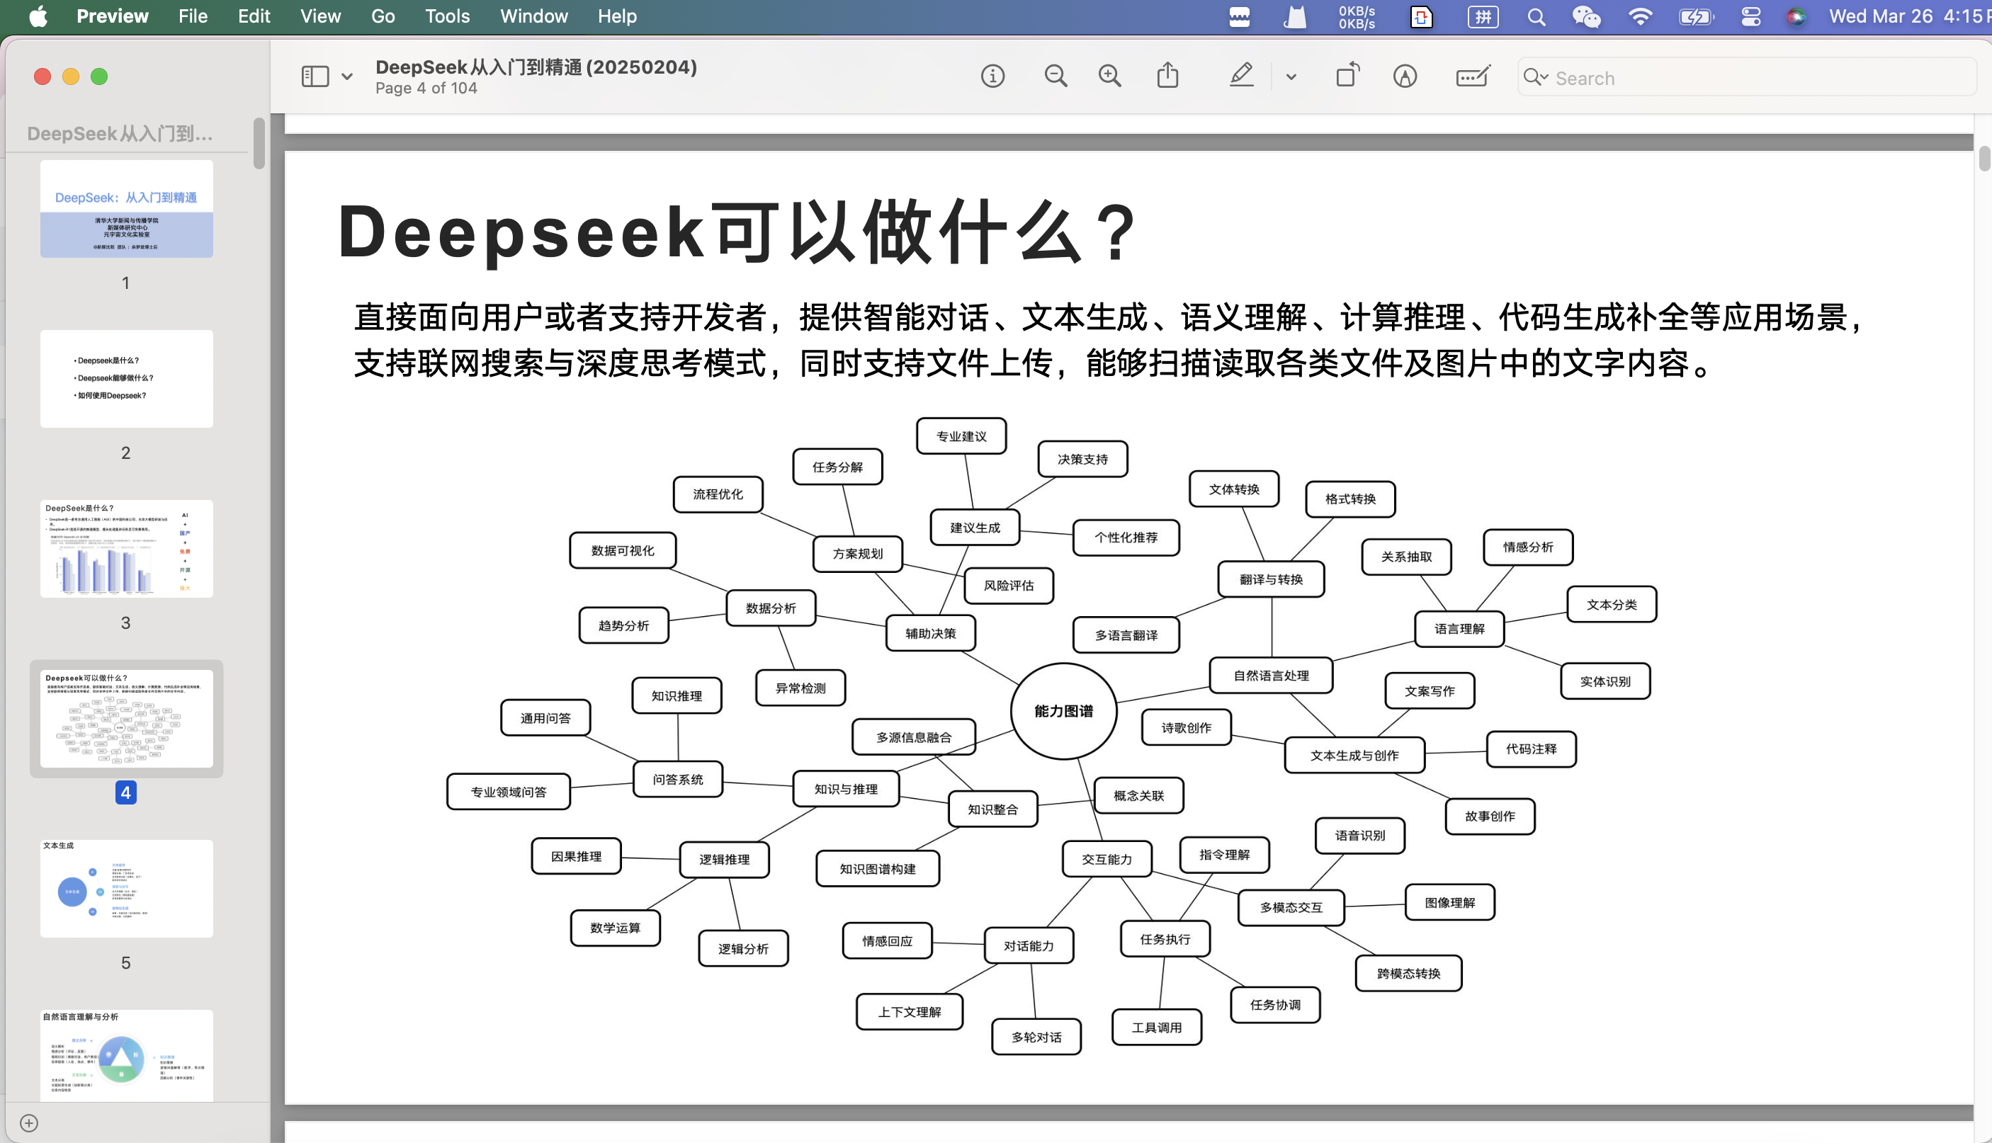Open the Tools menu
The image size is (1992, 1143).
(447, 16)
